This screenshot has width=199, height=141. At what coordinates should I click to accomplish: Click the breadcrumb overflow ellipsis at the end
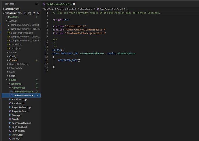[x=127, y=9]
